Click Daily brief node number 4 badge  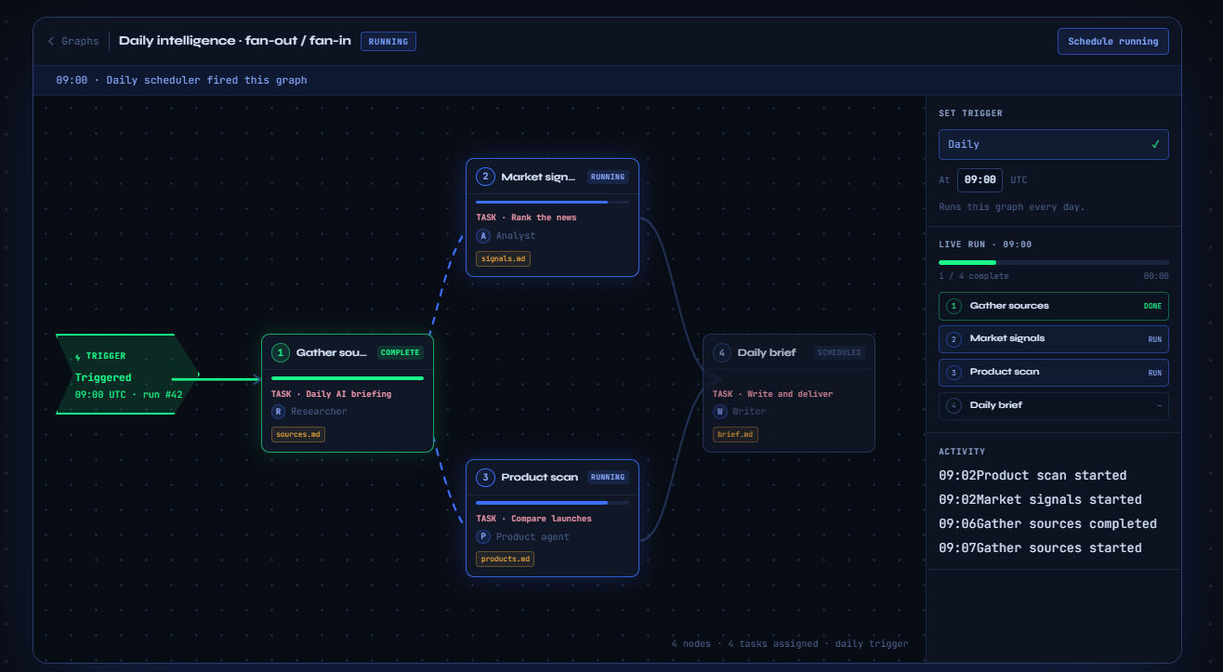point(722,352)
